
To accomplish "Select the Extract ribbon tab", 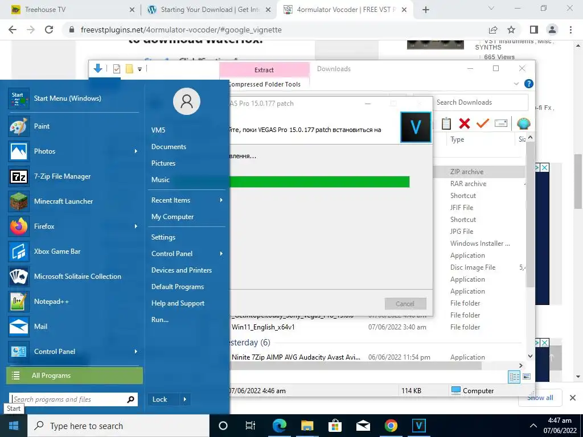I will click(264, 70).
